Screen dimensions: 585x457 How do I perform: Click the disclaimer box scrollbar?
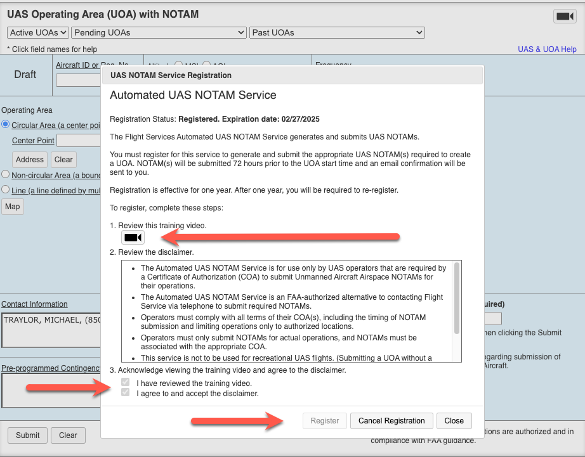[x=456, y=298]
